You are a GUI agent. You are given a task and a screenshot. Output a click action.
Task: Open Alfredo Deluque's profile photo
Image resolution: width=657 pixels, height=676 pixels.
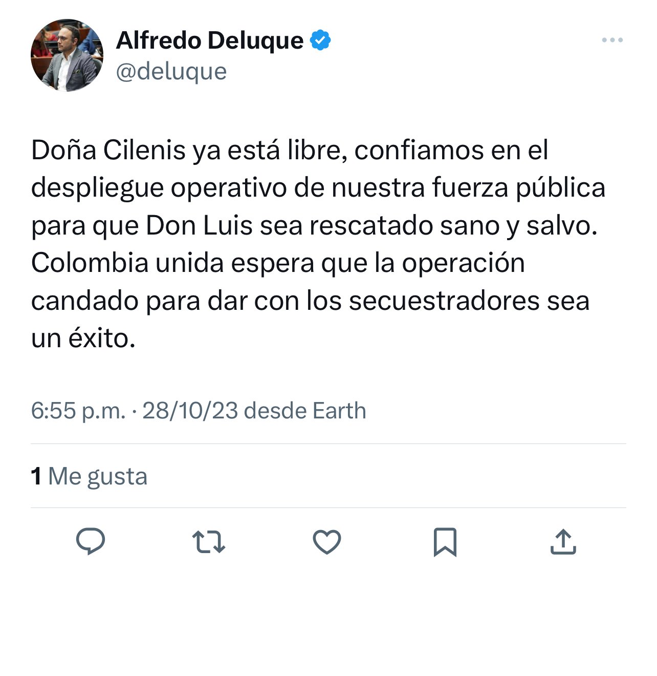click(67, 55)
